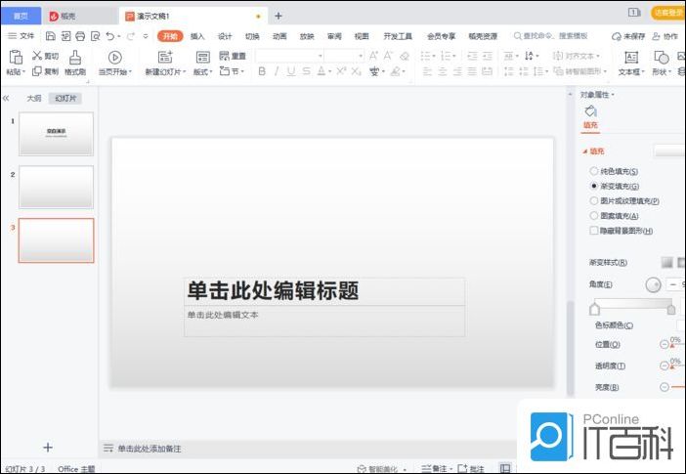This screenshot has width=686, height=474.
Task: Click the New Slide (新建幻灯片) icon
Action: (164, 58)
